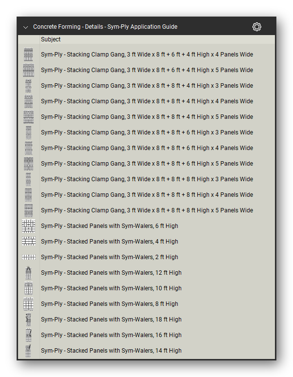This screenshot has height=377, width=293.
Task: Select text Stacking Clamp Gang 8+8+4 ft x 3 Panels Wide
Action: (x=147, y=86)
